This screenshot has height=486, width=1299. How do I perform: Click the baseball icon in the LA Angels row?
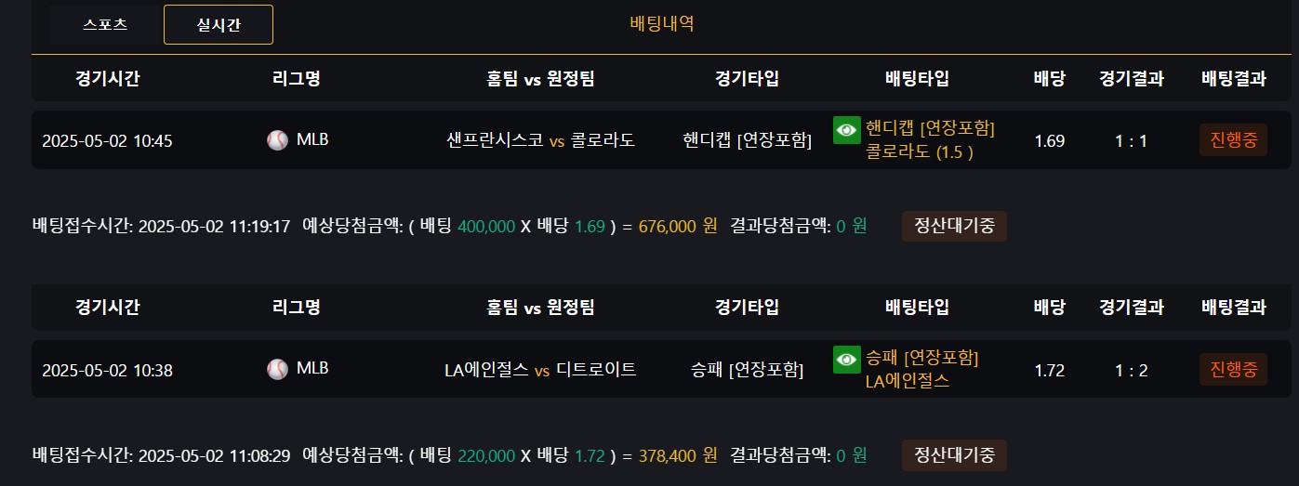tap(277, 369)
